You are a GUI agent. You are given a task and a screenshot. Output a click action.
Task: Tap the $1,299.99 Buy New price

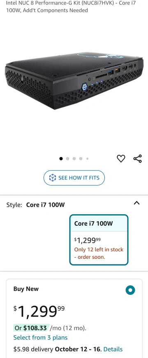(39, 311)
